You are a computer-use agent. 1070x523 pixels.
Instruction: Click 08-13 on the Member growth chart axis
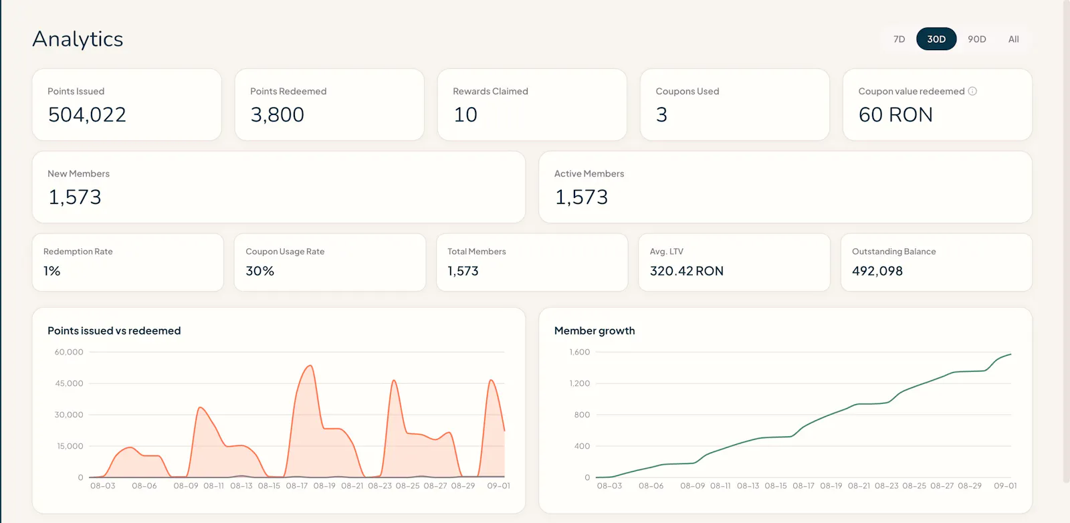point(748,486)
